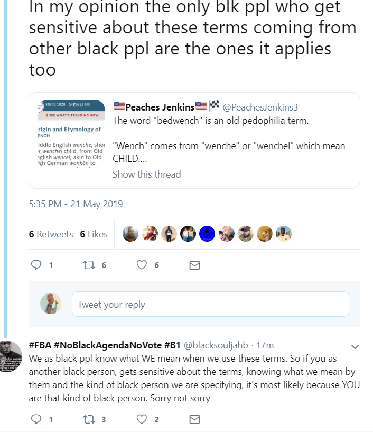Click 'Show this thread' link

[147, 174]
